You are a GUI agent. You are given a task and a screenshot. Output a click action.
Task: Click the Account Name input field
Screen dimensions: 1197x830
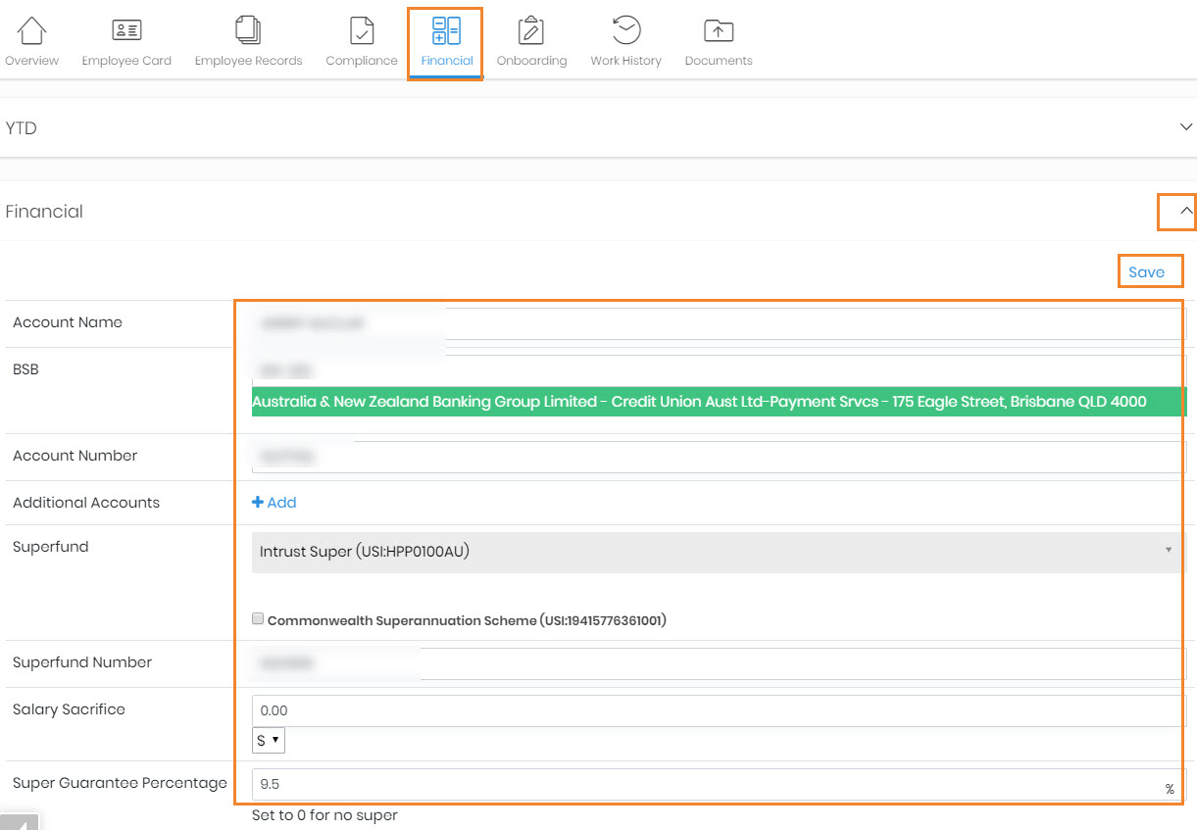tap(716, 323)
